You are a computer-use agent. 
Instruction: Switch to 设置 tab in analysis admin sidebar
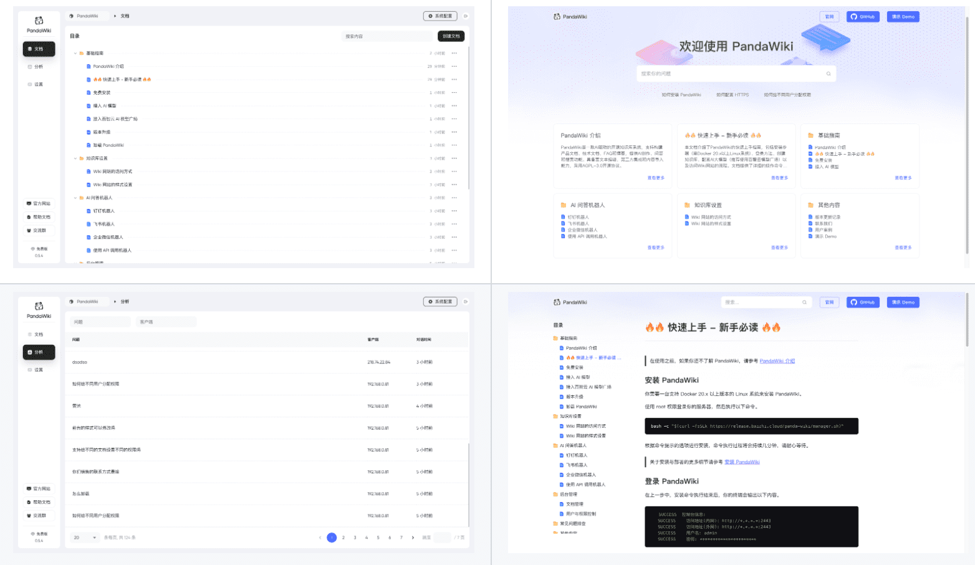click(x=39, y=370)
